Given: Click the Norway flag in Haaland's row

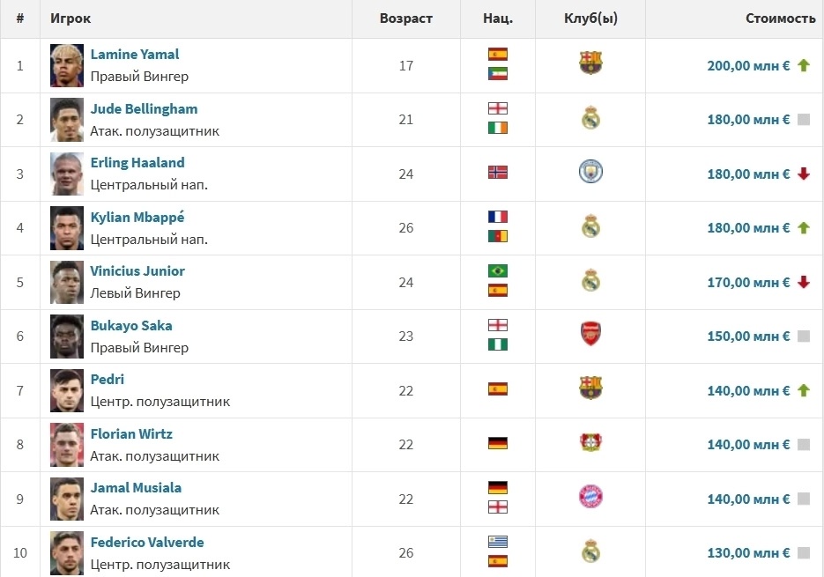Looking at the screenshot, I should tap(498, 173).
